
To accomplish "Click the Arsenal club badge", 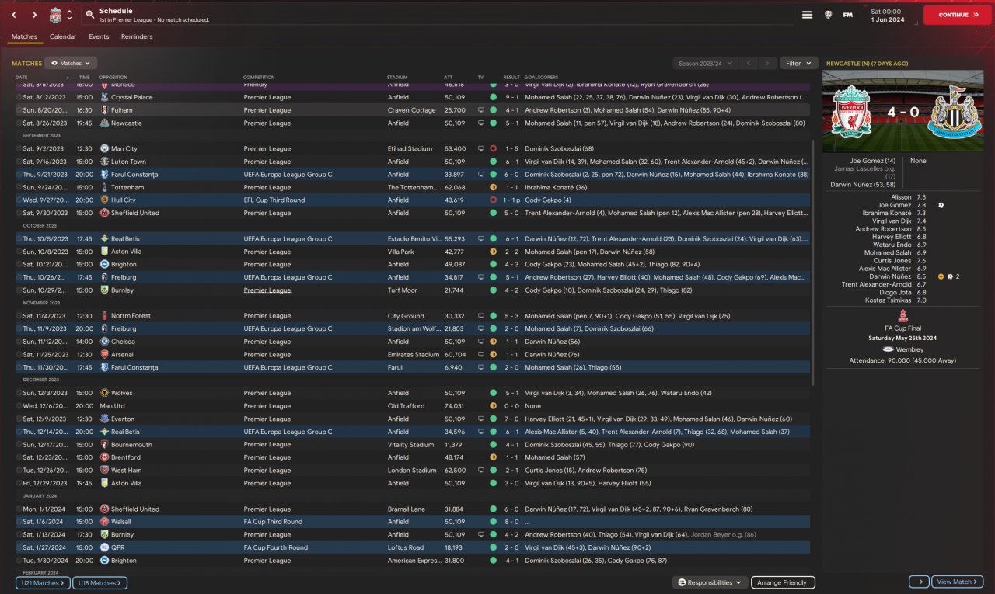I will pyautogui.click(x=105, y=355).
